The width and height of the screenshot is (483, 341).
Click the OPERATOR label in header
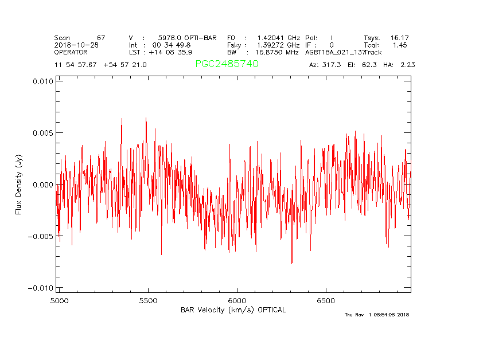[72, 52]
